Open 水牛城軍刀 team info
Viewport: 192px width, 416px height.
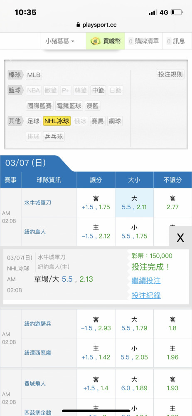tap(38, 203)
